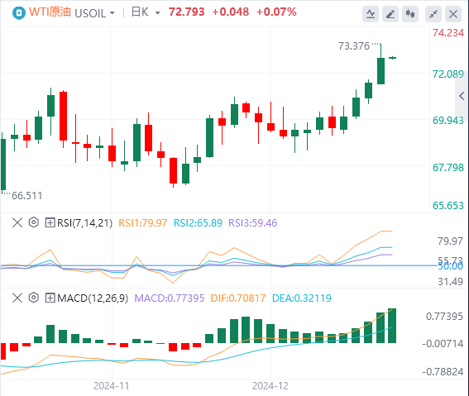Image resolution: width=469 pixels, height=396 pixels.
Task: Open the candlestick chart type icon
Action: point(410,14)
